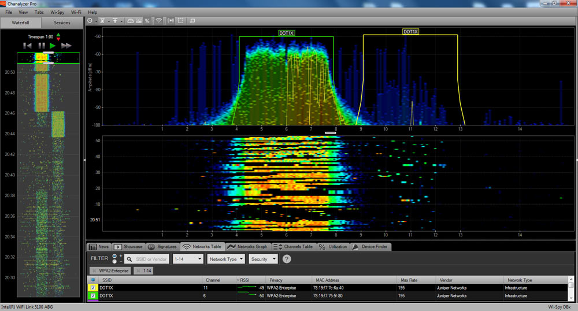The image size is (578, 311).
Task: Remove the WPA2-Enterprise filter tag
Action: (x=94, y=271)
